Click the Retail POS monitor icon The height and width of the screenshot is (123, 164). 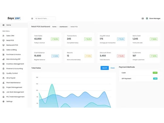click(x=4, y=40)
